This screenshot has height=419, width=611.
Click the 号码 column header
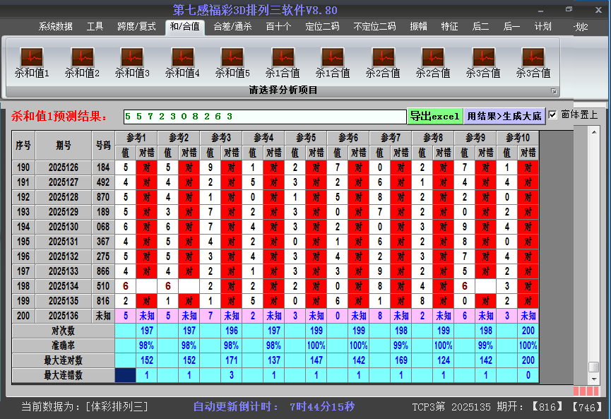coord(103,146)
